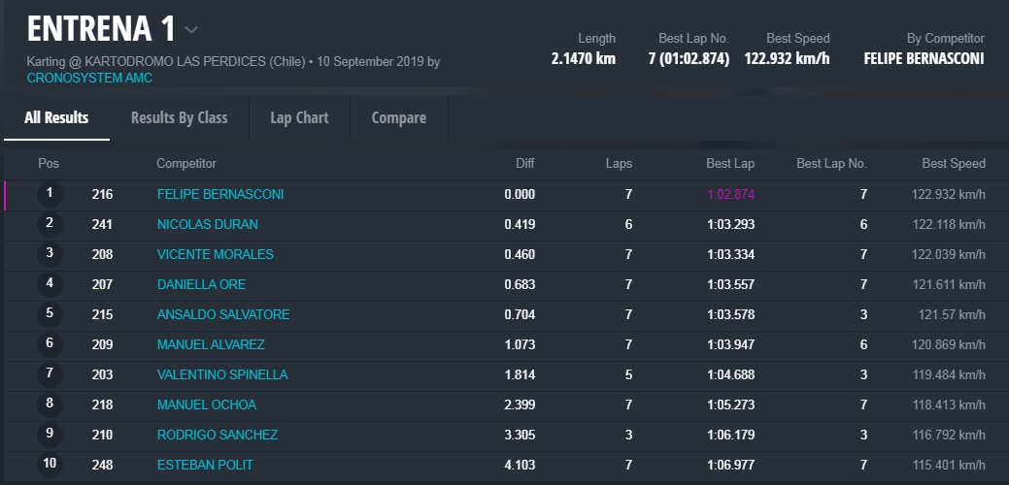This screenshot has height=485, width=1009.
Task: View DANIELLA ORE's details
Action: [x=201, y=284]
